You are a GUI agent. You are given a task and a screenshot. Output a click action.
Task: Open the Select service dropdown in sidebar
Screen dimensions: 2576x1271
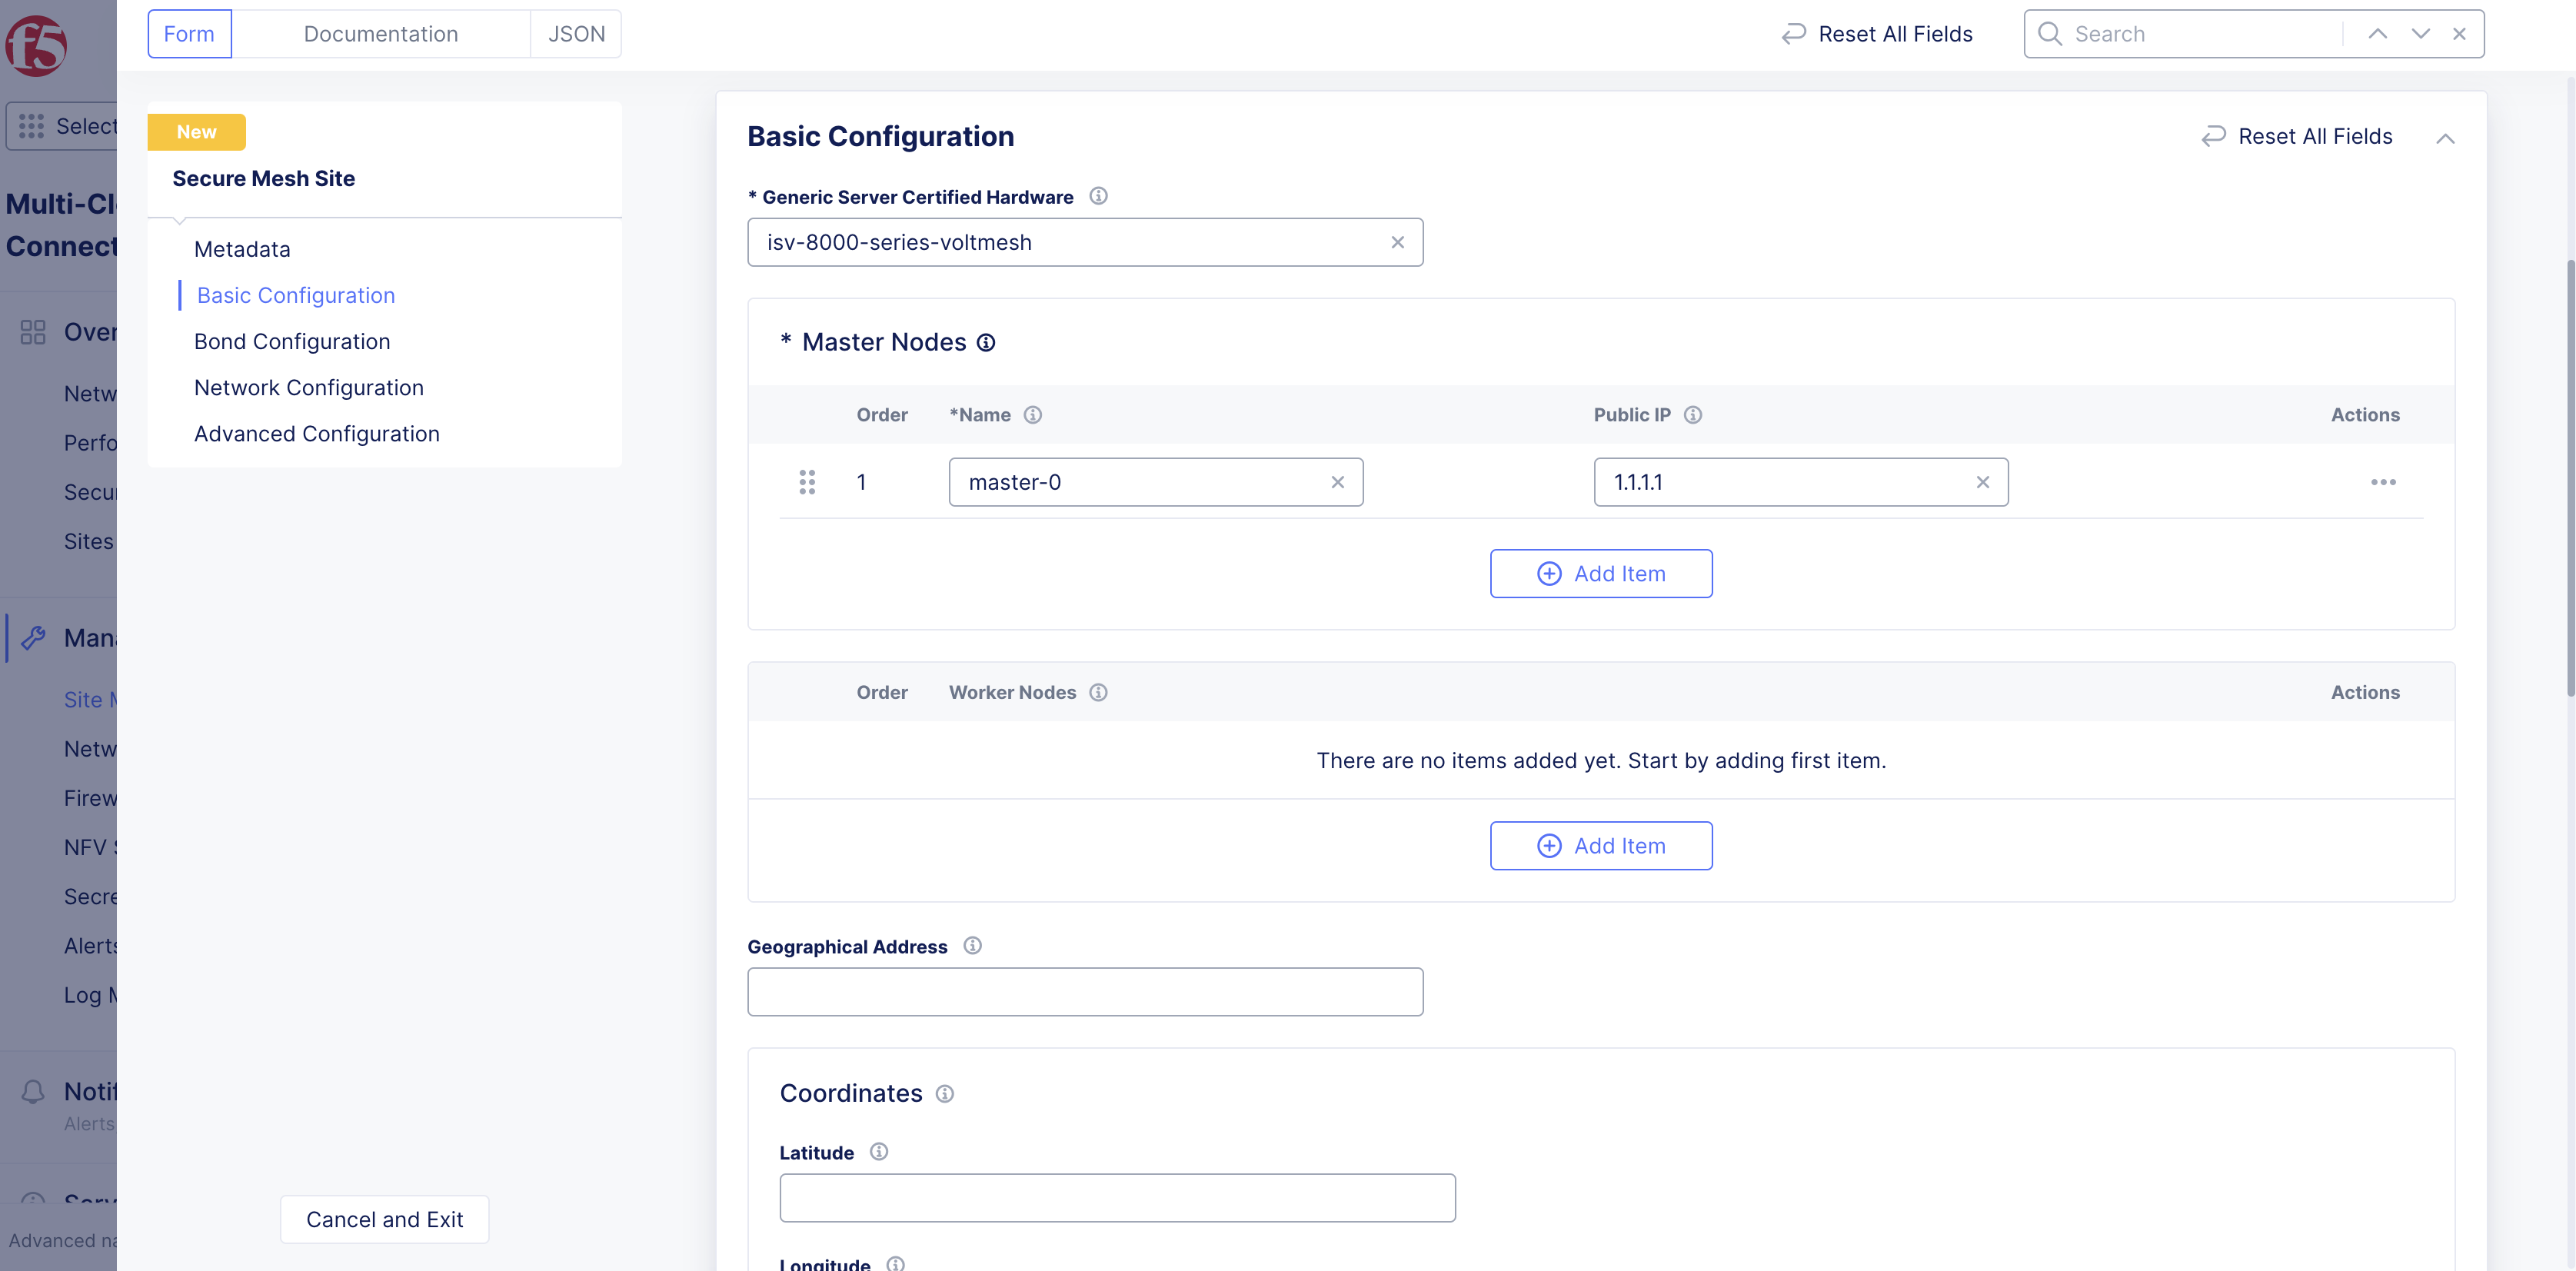(x=62, y=126)
